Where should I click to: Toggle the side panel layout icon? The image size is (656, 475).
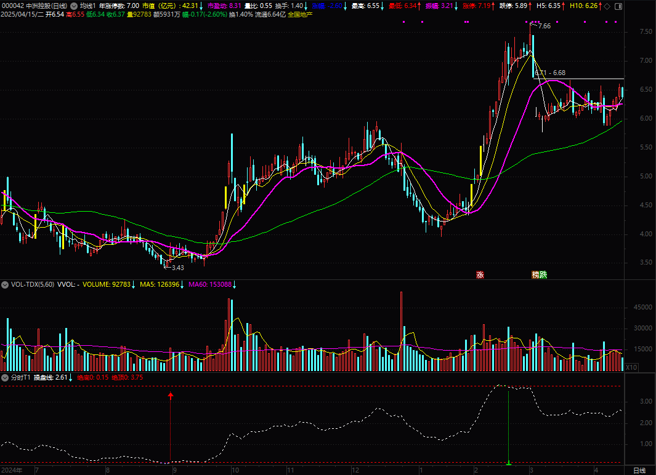[618, 6]
